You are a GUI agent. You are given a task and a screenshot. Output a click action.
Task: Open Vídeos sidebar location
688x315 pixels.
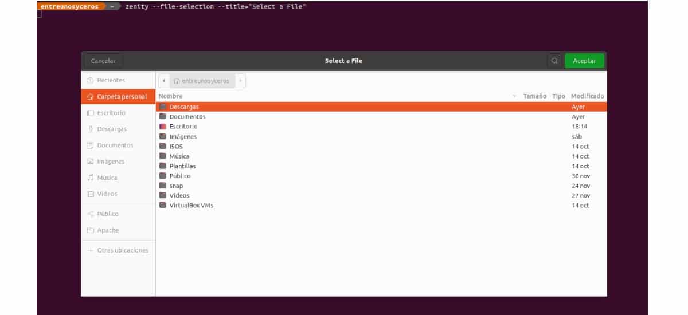[x=107, y=194]
